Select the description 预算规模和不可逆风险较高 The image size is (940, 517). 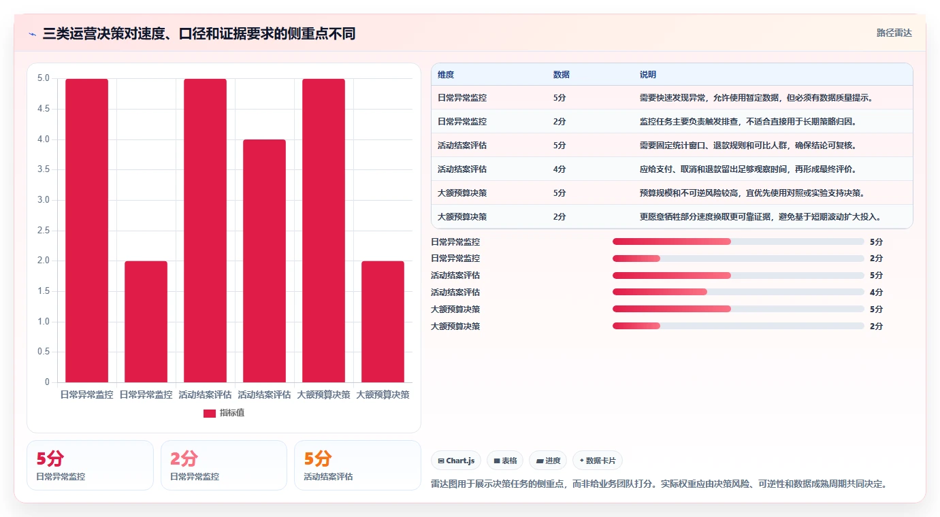coord(752,193)
